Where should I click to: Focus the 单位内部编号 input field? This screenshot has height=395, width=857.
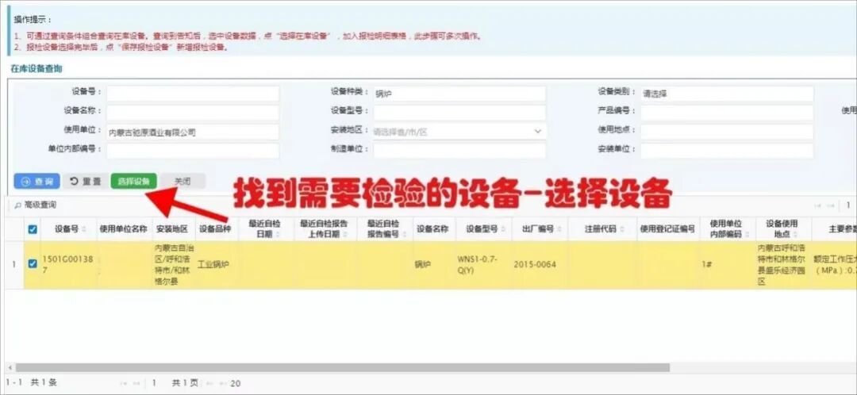click(192, 151)
